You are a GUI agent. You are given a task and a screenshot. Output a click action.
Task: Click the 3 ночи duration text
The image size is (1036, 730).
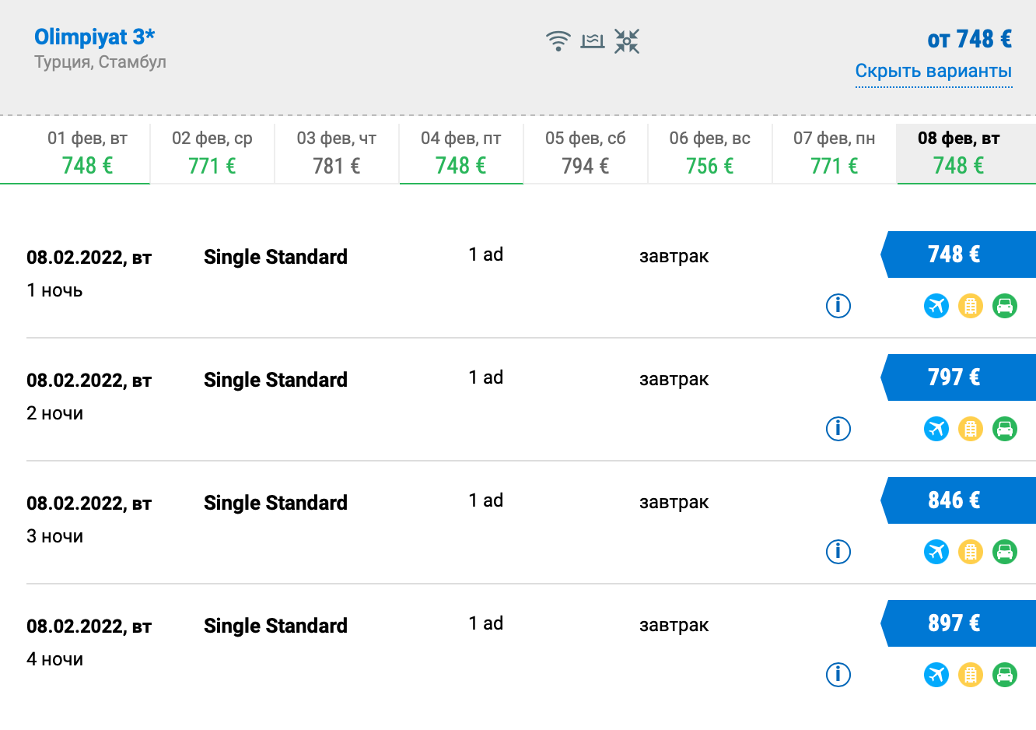54,536
